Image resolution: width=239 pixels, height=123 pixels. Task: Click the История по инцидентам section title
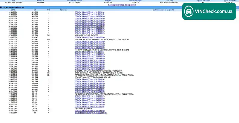(12, 7)
